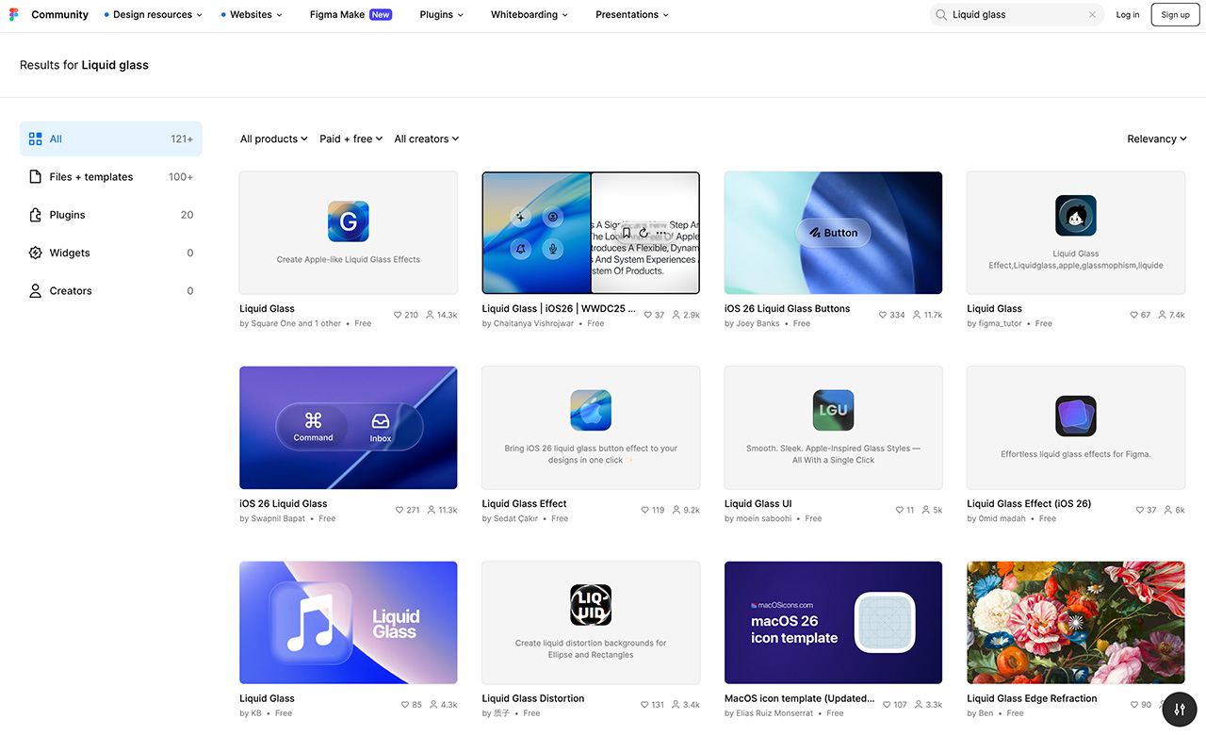Screen dimensions: 1206x735
Task: Open the All products filter
Action: point(274,139)
